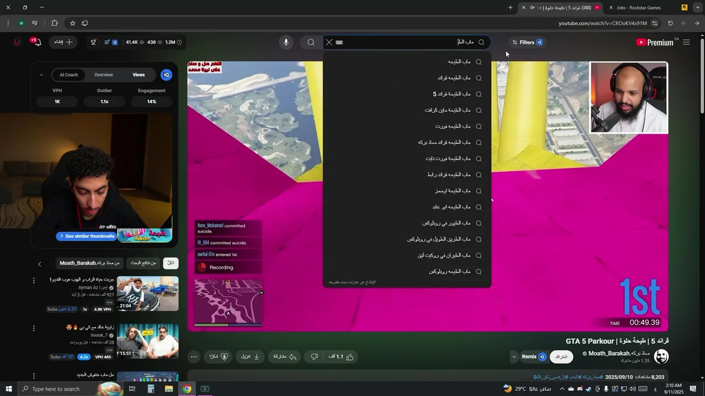This screenshot has width=705, height=396.
Task: Open the Moath_Barakah channel name link
Action: [619, 354]
